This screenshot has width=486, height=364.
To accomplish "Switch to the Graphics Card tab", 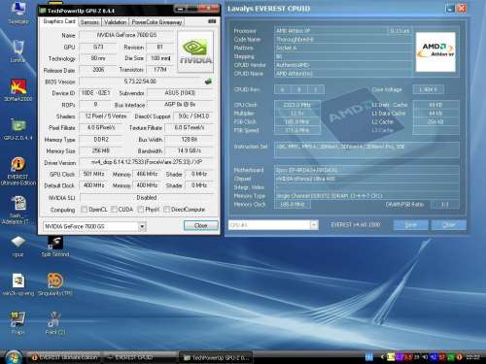I will pyautogui.click(x=59, y=21).
